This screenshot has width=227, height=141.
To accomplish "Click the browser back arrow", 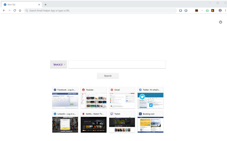I will pos(4,11).
